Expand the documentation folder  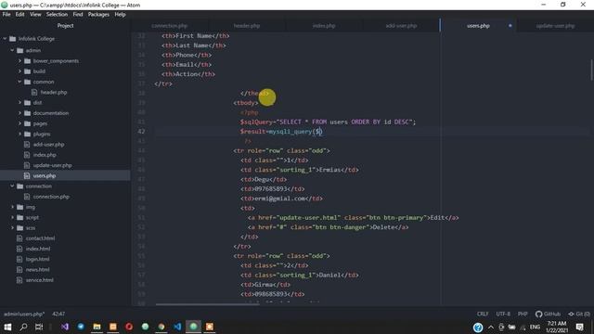pos(19,113)
